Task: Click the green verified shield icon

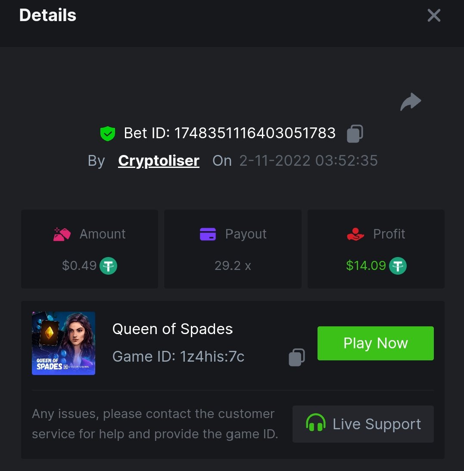Action: tap(107, 133)
